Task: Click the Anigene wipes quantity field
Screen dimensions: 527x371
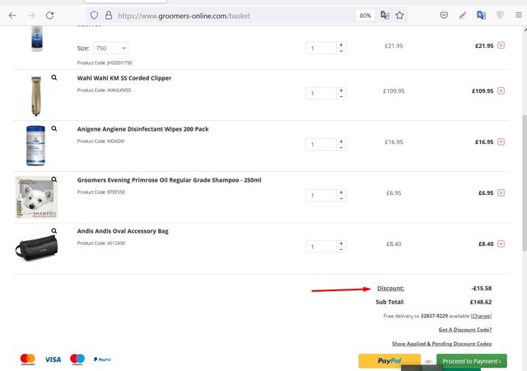Action: click(x=321, y=145)
